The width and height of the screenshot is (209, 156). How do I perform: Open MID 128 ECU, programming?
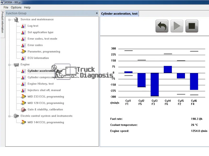point(46,103)
